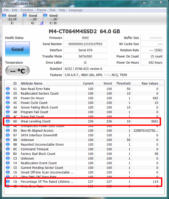Screen dimensions: 169x199
Task: Open the Function menu
Action: click(x=27, y=10)
